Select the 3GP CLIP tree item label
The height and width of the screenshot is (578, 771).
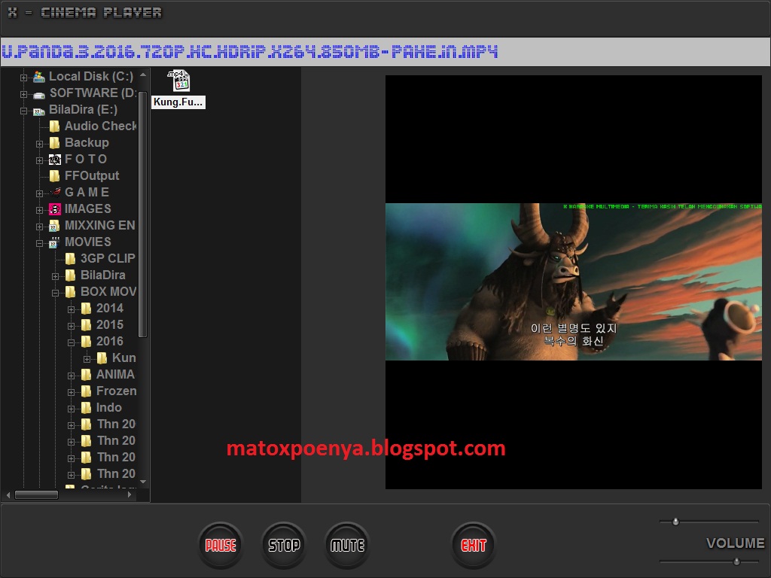[108, 259]
